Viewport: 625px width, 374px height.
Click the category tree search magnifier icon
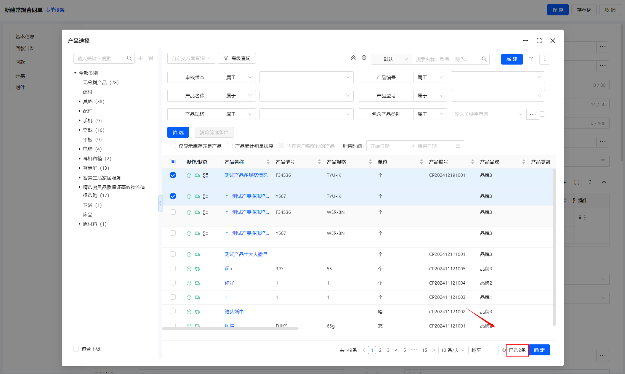(129, 58)
